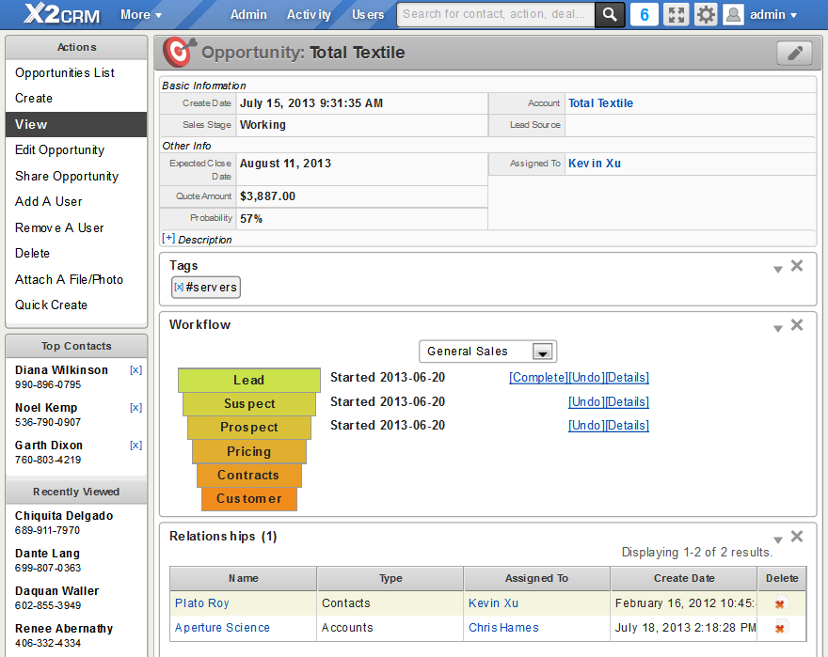Click Undo for the Lead stage

[586, 378]
